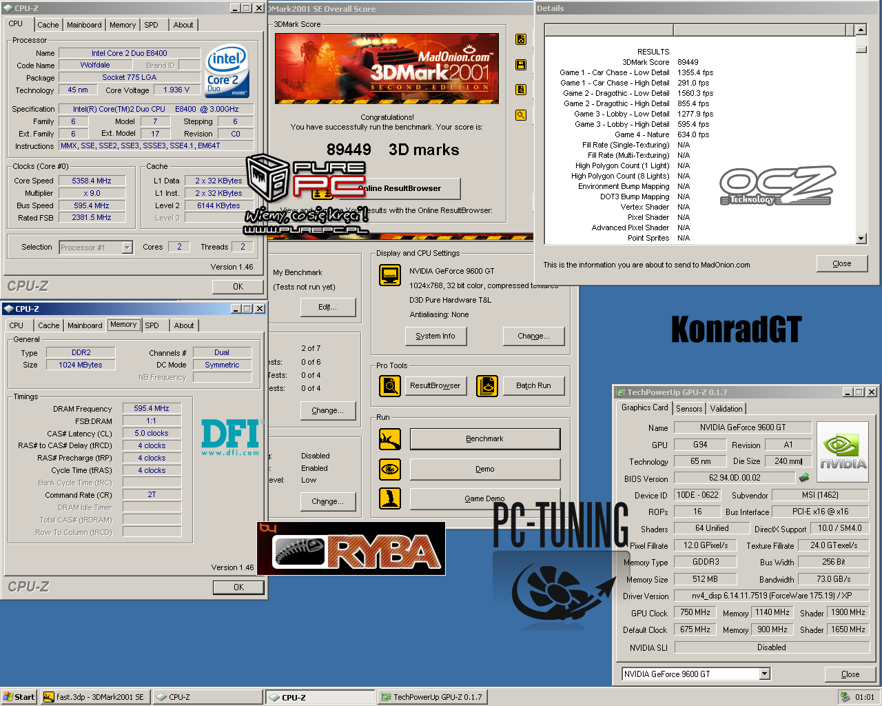The height and width of the screenshot is (706, 882).
Task: Click OK in the top CPU-Z window
Action: (238, 287)
